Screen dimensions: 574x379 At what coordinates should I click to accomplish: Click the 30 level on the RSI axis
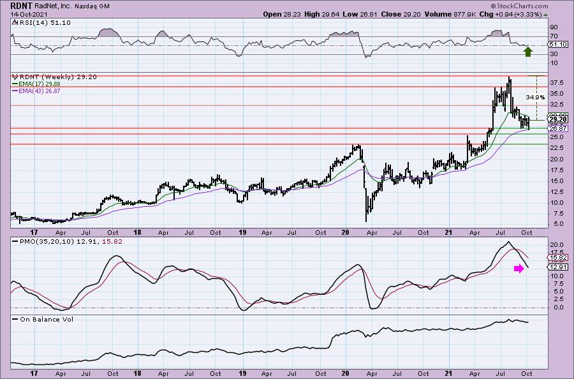click(x=554, y=54)
